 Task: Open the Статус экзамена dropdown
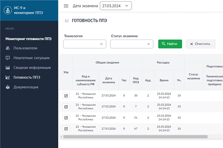132,44
